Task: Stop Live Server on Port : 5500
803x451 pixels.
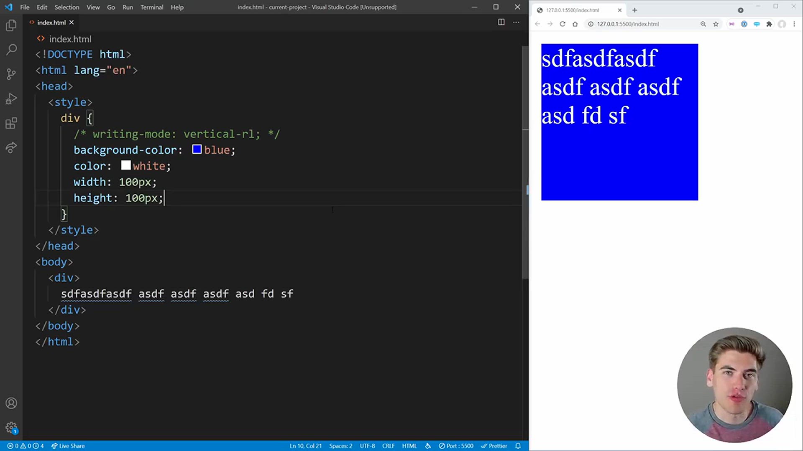Action: pyautogui.click(x=456, y=446)
